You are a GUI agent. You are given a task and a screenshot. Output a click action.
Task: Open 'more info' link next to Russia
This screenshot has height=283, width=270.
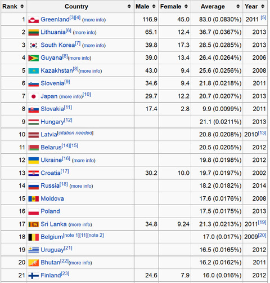(81, 186)
